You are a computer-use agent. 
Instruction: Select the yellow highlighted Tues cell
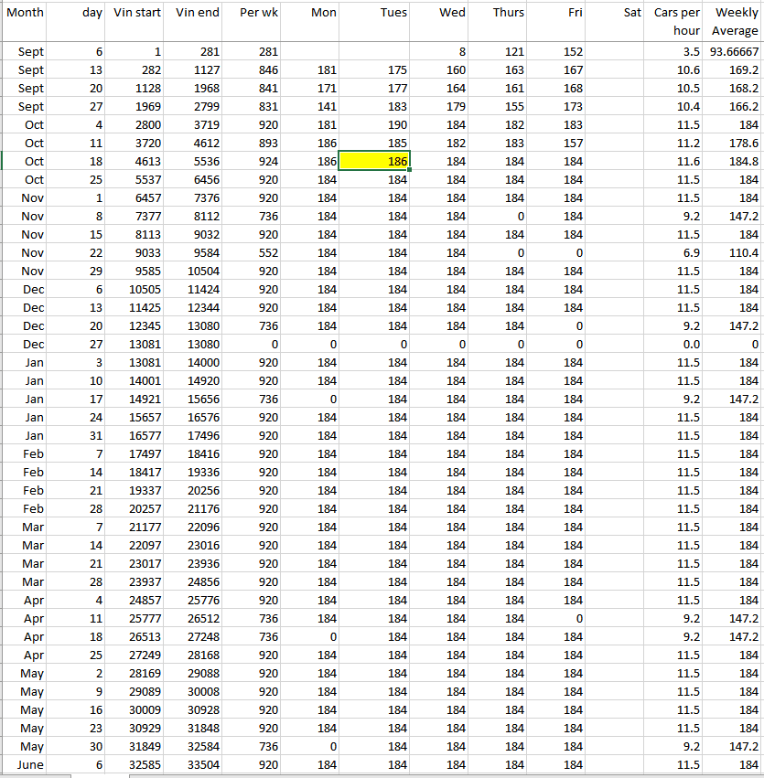click(x=374, y=161)
